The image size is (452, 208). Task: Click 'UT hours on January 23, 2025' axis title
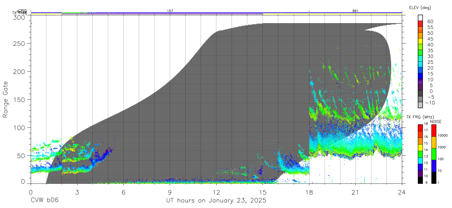[216, 201]
